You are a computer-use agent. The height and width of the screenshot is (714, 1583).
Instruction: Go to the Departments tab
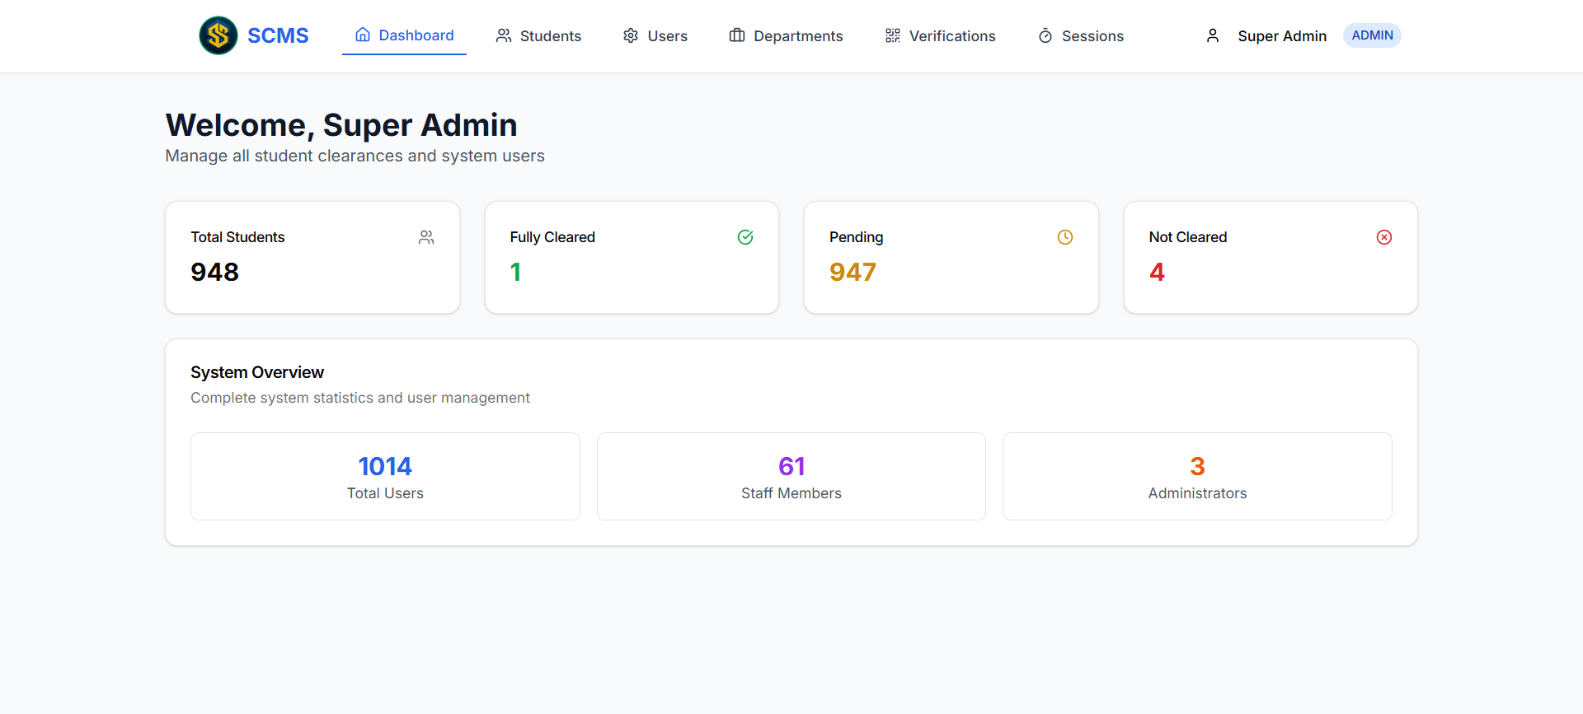point(797,36)
